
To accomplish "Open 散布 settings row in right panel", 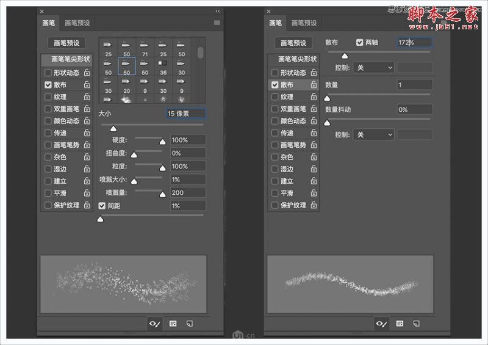I will pyautogui.click(x=294, y=85).
